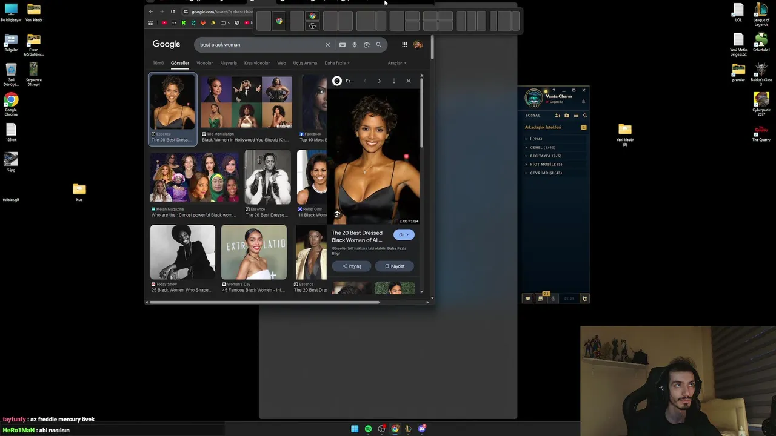Click the Windows Start button on taskbar

coord(355,429)
